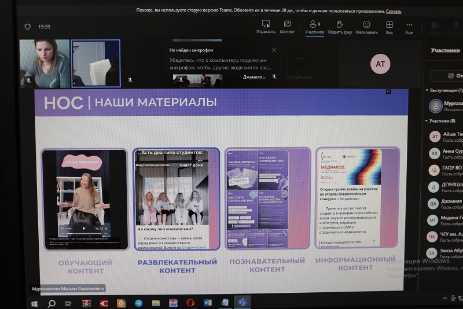Click the Участники panel header
463x309 pixels.
(445, 50)
